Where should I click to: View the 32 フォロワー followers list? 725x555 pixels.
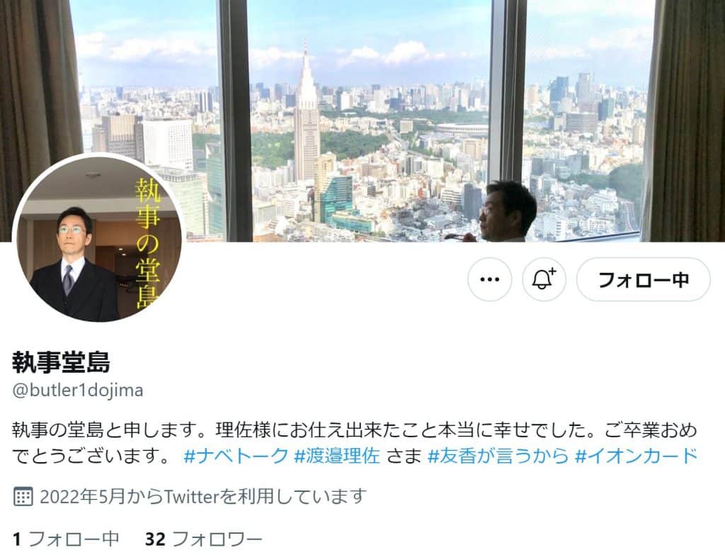coord(203,539)
